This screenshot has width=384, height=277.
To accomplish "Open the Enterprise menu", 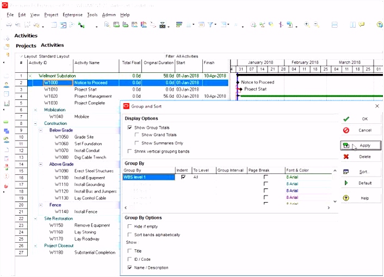I will pos(72,15).
